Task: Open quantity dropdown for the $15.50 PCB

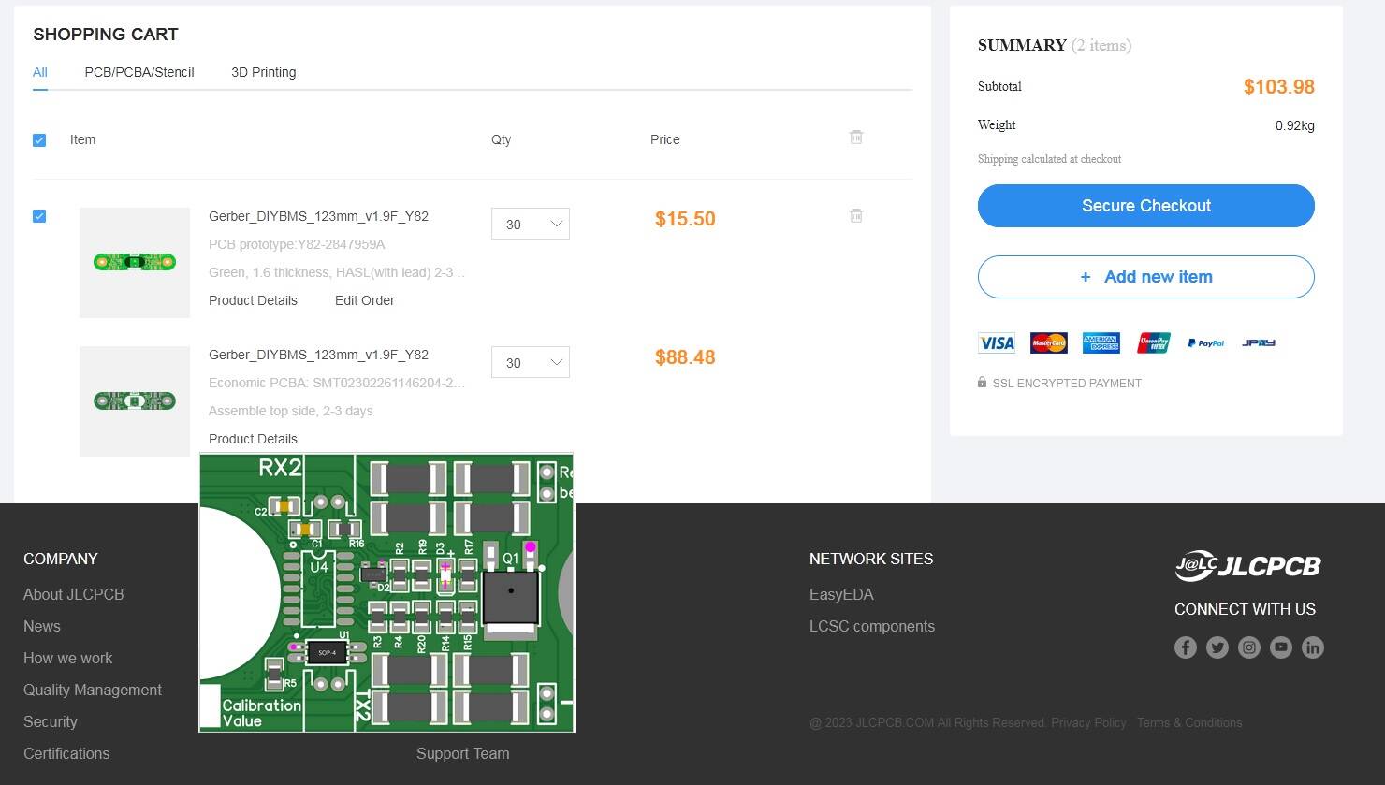Action: tap(530, 224)
